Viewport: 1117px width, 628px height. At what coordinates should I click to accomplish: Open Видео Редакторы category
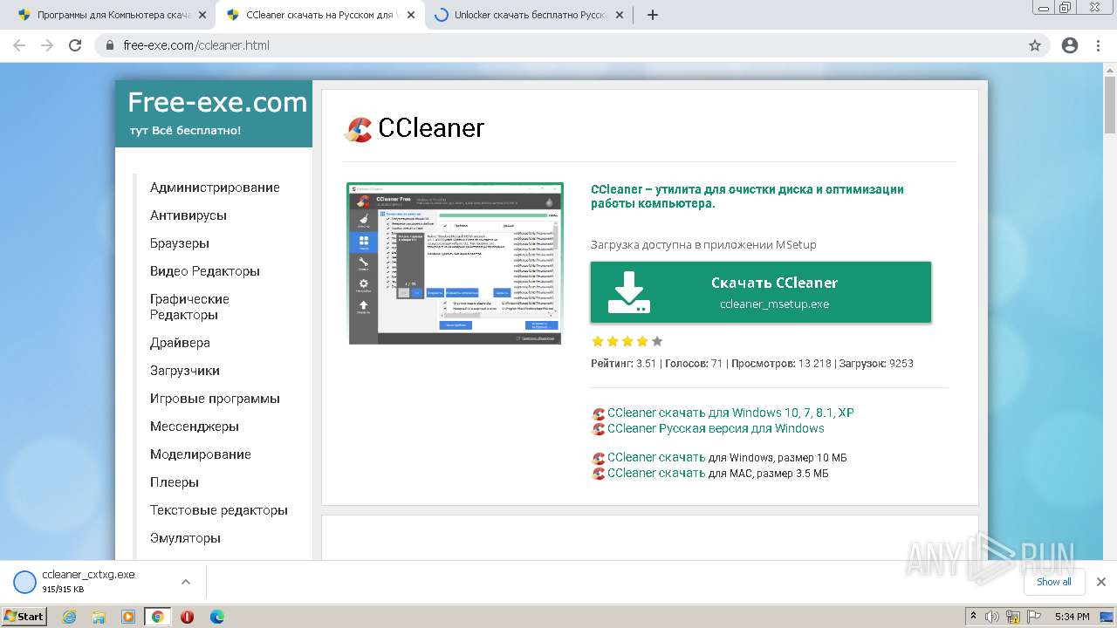point(205,271)
